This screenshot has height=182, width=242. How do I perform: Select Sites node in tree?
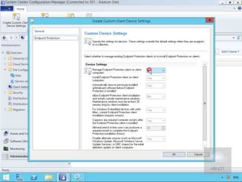[16, 75]
